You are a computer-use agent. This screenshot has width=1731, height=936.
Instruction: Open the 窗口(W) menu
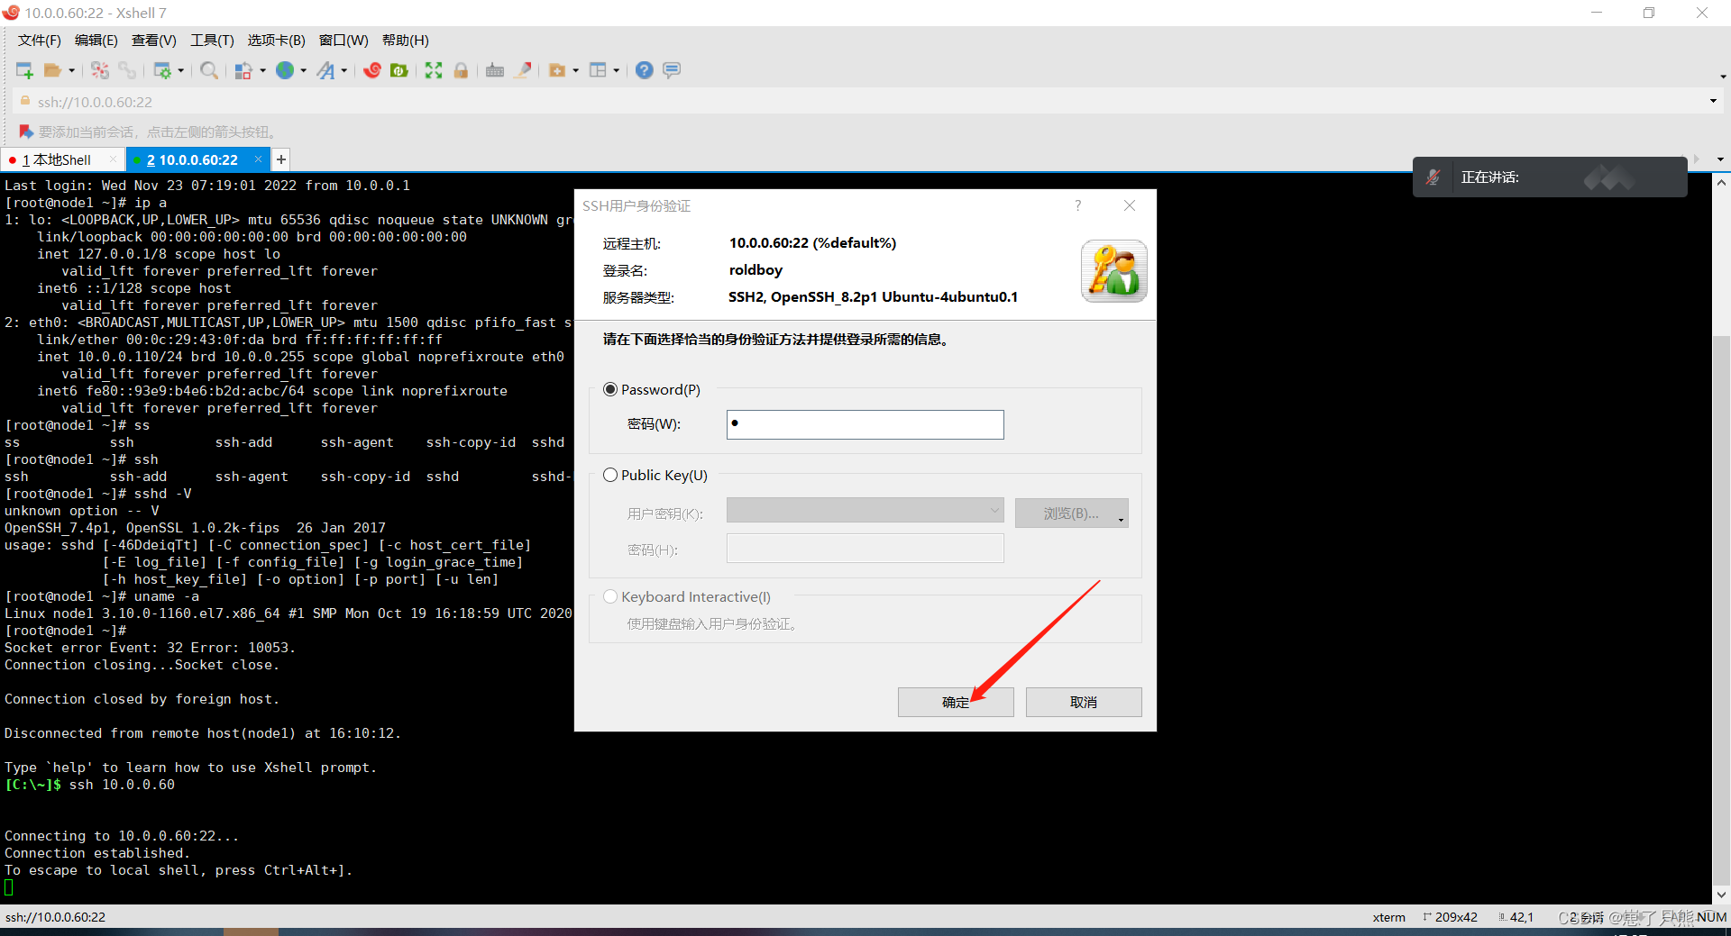click(343, 41)
